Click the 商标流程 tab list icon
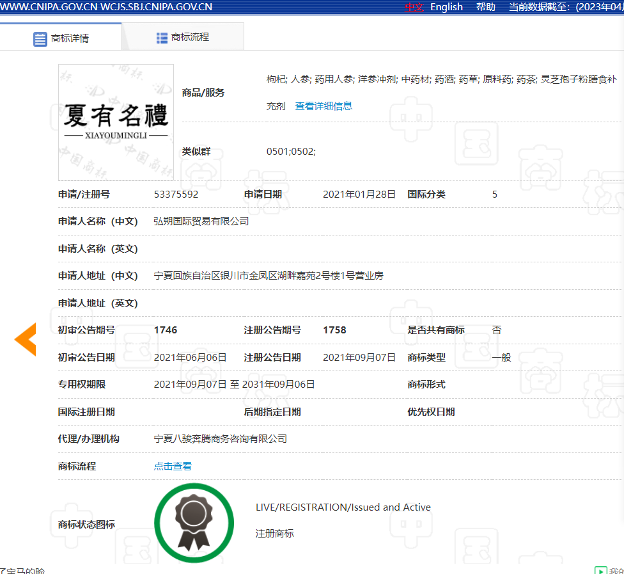The height and width of the screenshot is (574, 624). tap(162, 38)
